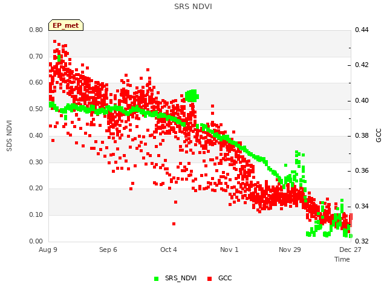Click the 0.40 right axis value
The width and height of the screenshot is (387, 290).
tap(362, 101)
